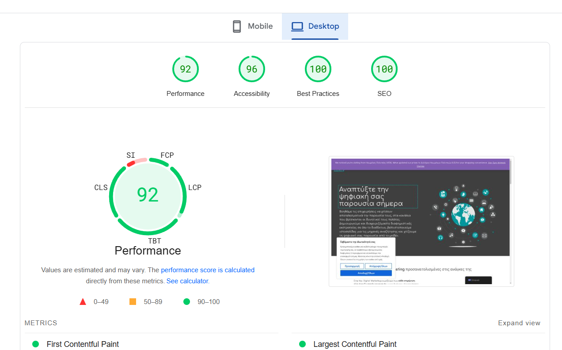
Task: Select the Desktop tab
Action: pyautogui.click(x=315, y=27)
